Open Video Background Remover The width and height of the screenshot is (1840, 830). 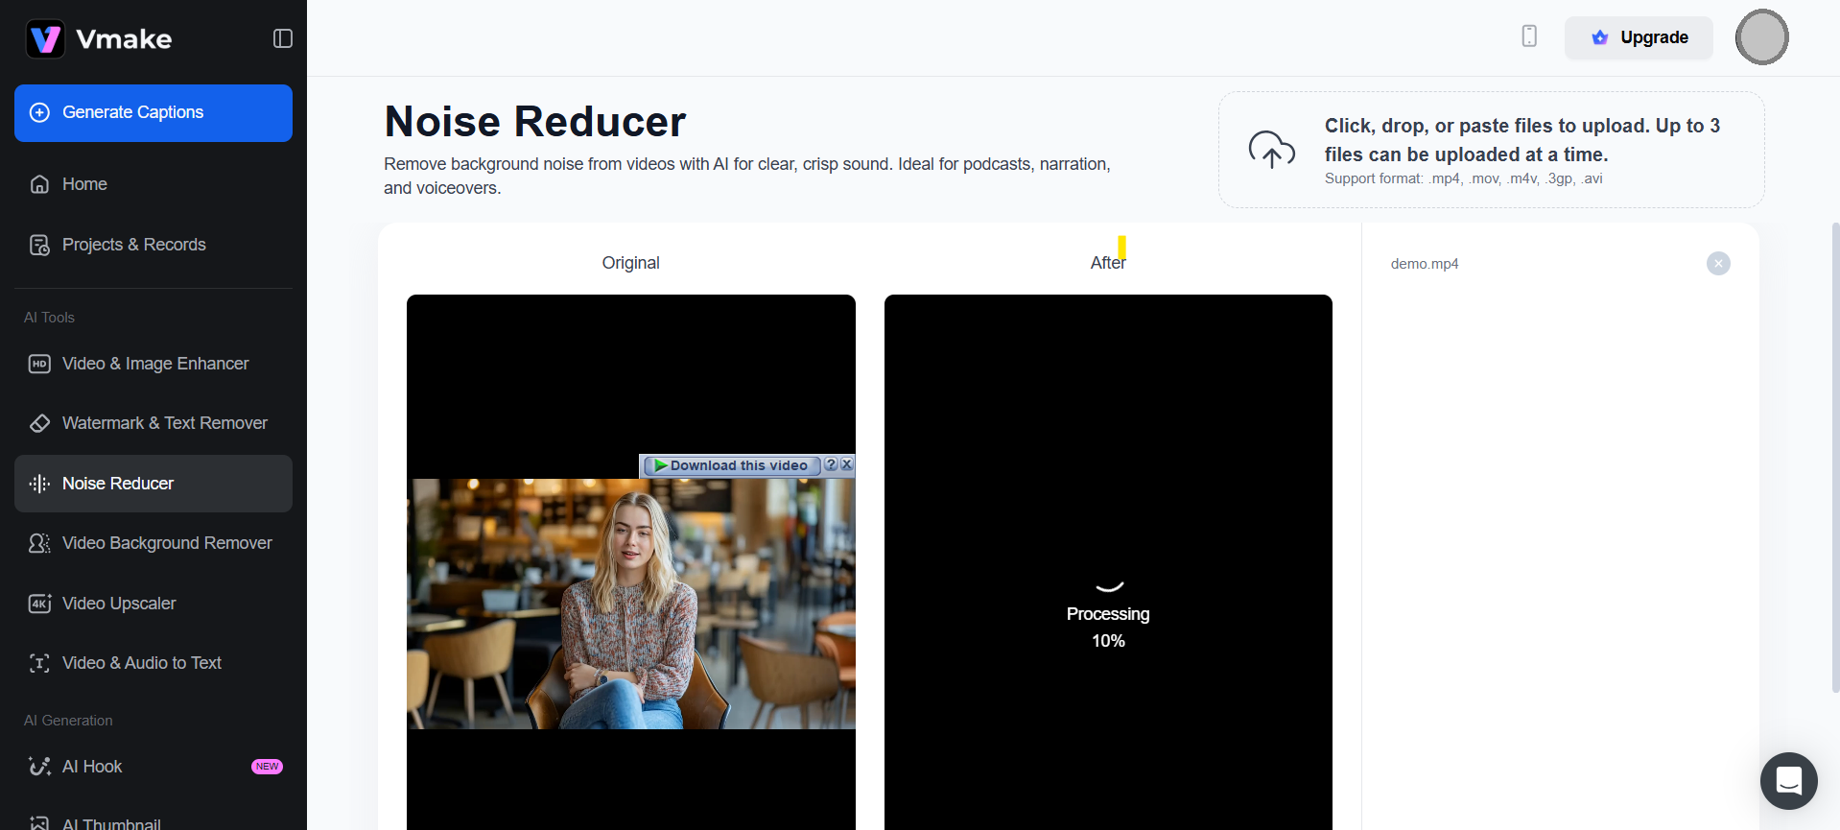167,543
